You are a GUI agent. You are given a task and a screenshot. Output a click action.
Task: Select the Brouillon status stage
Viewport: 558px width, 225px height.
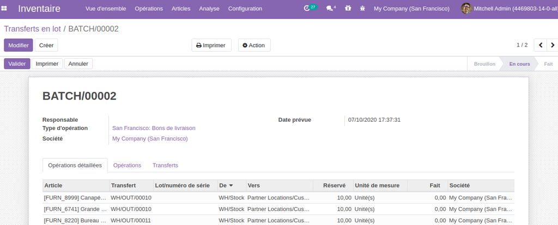(484, 64)
